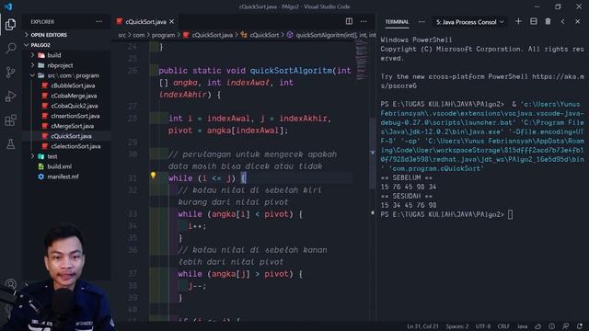The height and width of the screenshot is (331, 589).
Task: Open the VS Code logo menu
Action: [x=8, y=6]
